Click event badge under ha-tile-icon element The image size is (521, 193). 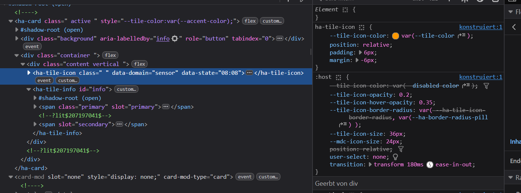pos(44,80)
